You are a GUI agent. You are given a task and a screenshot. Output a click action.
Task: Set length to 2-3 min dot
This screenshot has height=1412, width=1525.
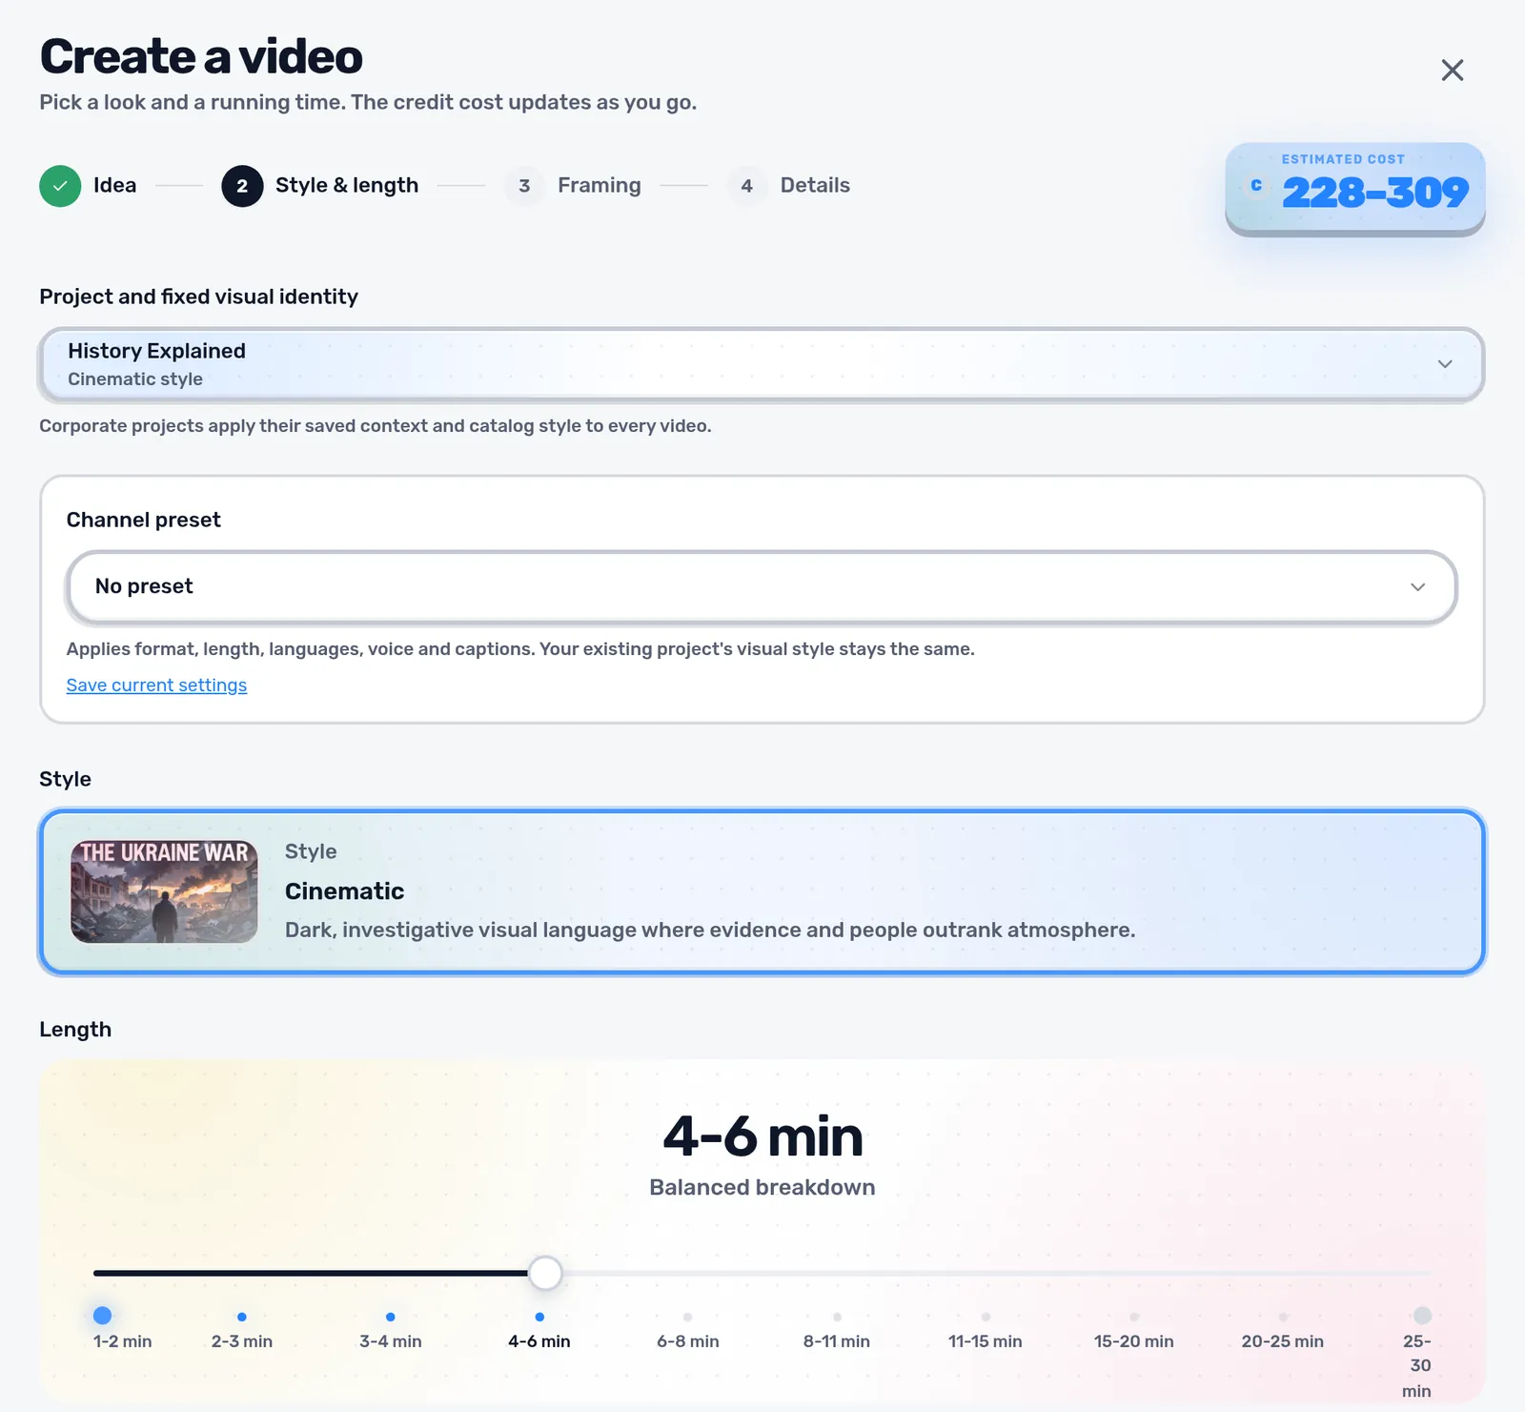point(242,1317)
